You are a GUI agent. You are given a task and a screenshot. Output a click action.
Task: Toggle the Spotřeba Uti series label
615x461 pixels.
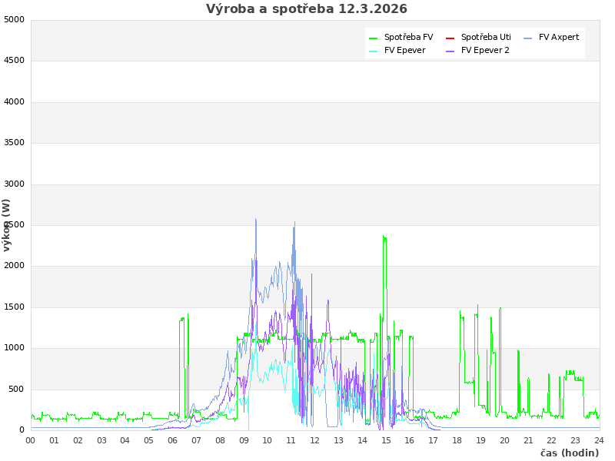tap(486, 38)
